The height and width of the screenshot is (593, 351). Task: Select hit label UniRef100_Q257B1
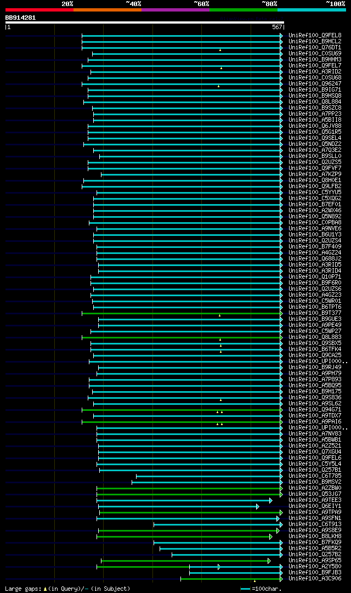pos(315,470)
